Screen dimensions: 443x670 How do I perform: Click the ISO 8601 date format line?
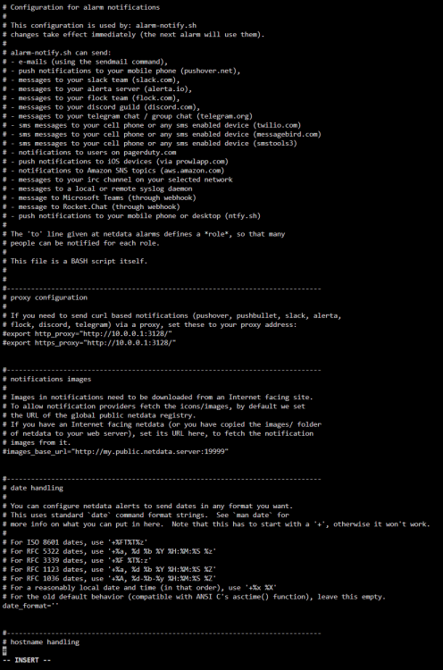coord(75,542)
